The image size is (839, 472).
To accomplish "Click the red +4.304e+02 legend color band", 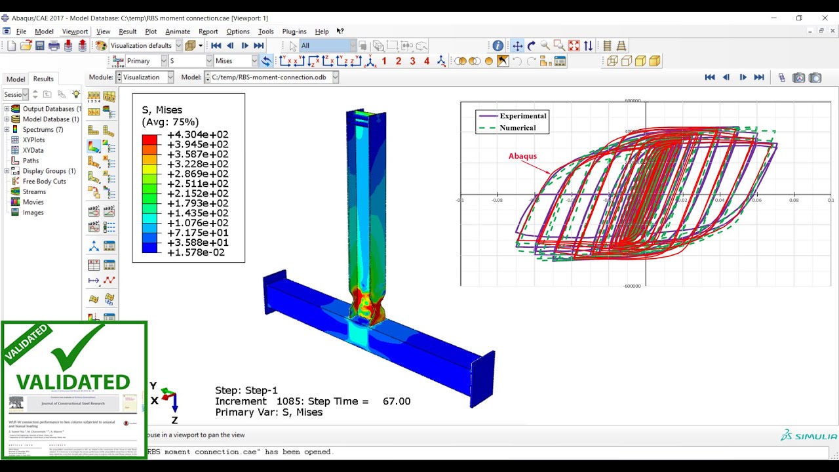I will pyautogui.click(x=150, y=140).
